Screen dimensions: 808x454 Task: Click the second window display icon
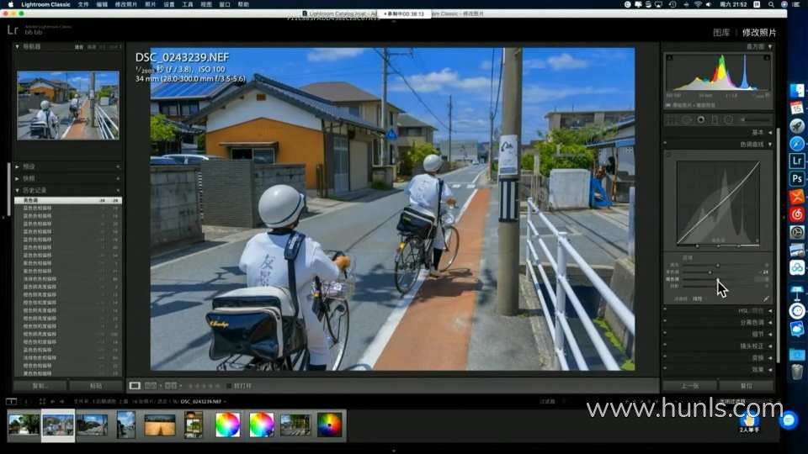pyautogui.click(x=26, y=402)
